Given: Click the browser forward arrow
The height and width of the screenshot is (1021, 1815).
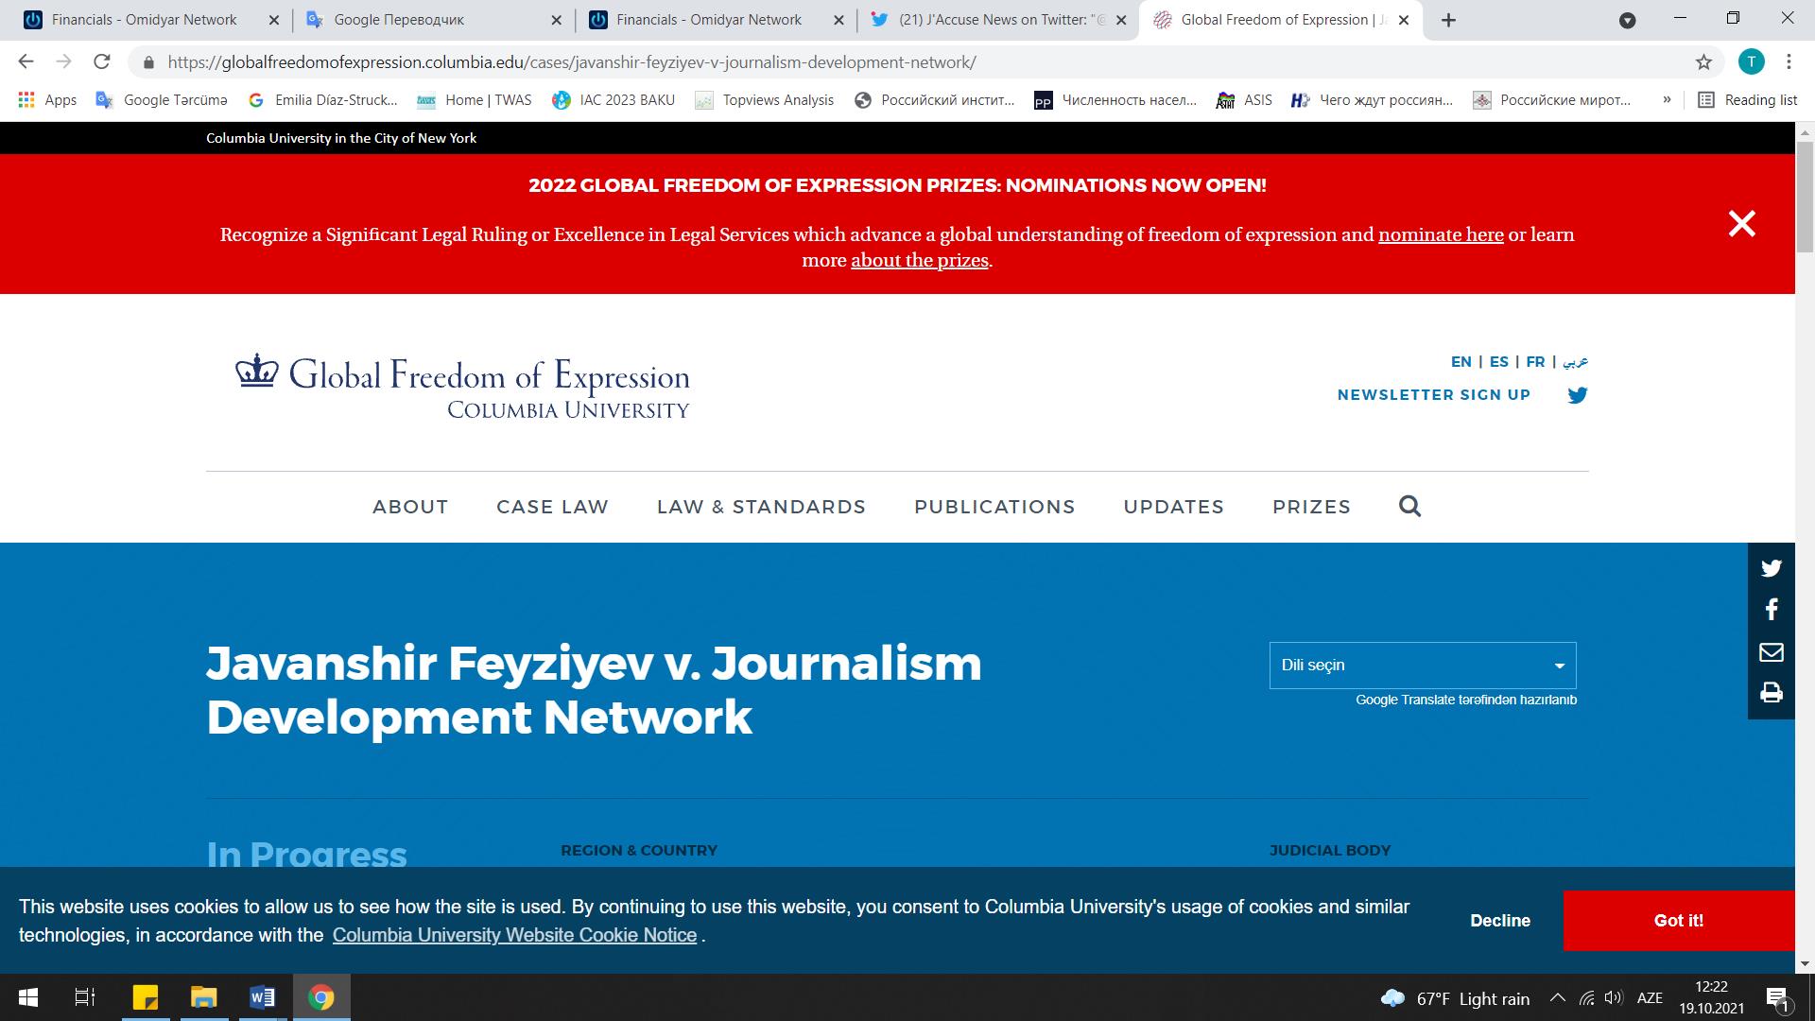Looking at the screenshot, I should click(63, 62).
